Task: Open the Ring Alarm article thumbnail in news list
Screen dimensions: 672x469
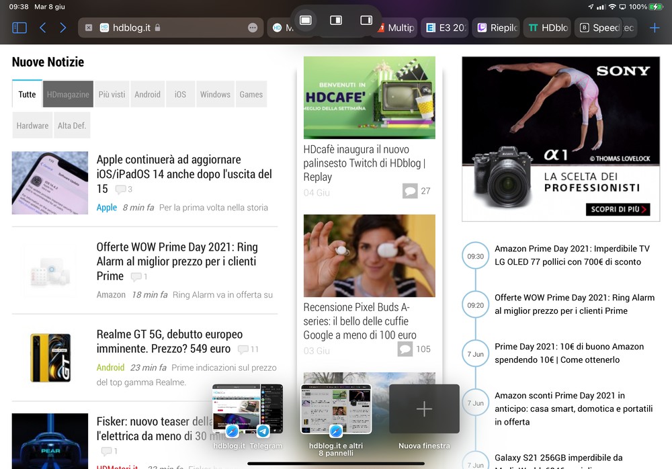Action: coord(50,271)
